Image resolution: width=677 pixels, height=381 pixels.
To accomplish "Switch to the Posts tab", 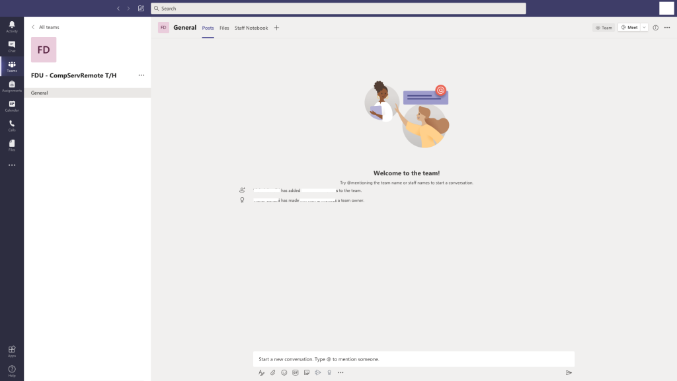I will (208, 28).
